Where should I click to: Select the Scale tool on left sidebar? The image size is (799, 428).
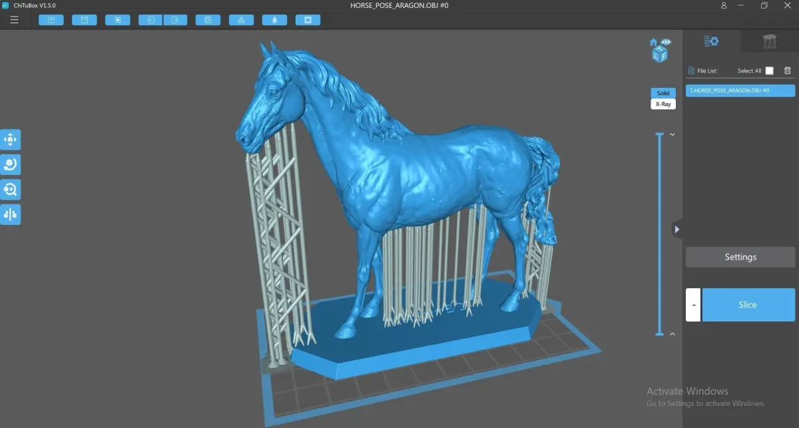click(10, 190)
